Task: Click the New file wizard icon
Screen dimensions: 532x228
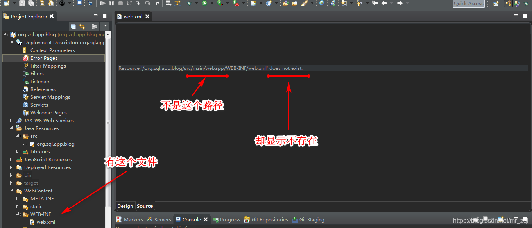Action: pyautogui.click(x=6, y=3)
